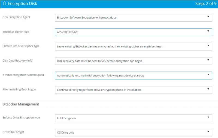Click the Enforce Drive Encryption type label
The height and width of the screenshot is (138, 218).
(x=21, y=118)
